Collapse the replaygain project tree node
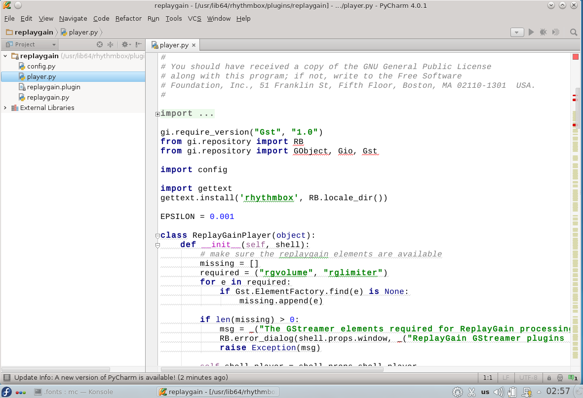583x398 pixels. click(5, 56)
